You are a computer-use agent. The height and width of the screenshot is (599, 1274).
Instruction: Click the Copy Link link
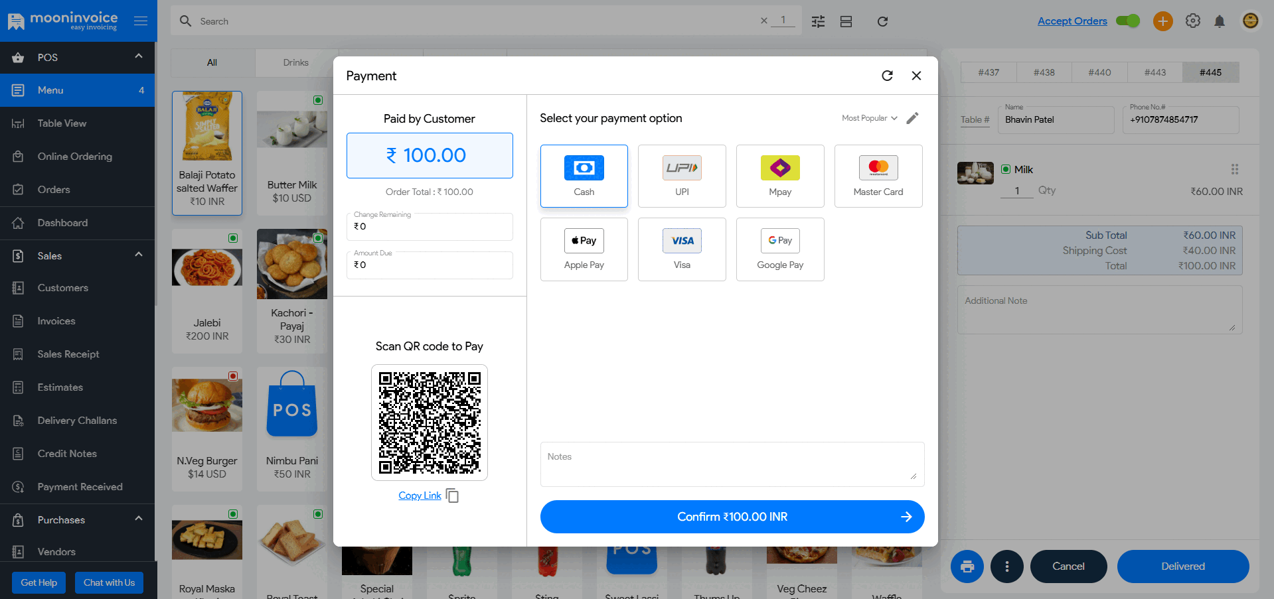coord(420,496)
